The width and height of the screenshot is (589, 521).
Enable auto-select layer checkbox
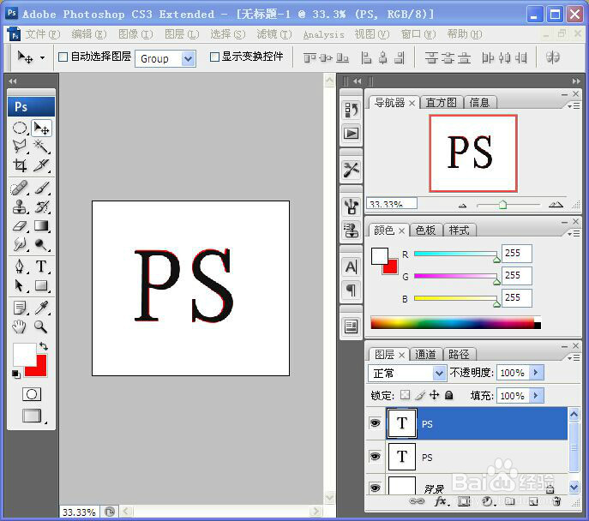63,57
